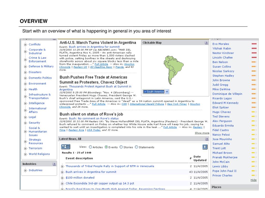This screenshot has height=198, width=265.
Task: Open the International Herald Tribune link
Action: point(147,104)
